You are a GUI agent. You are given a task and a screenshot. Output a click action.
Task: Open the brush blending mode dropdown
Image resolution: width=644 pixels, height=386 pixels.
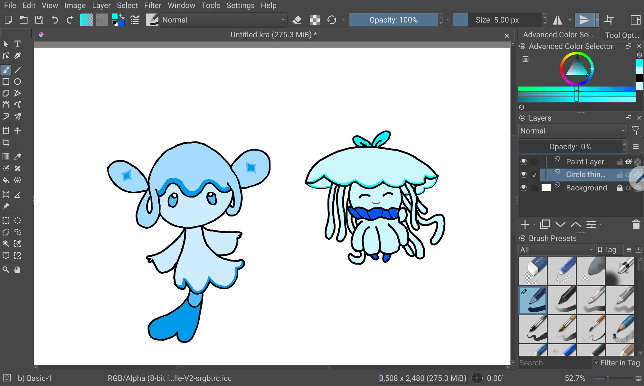pyautogui.click(x=223, y=20)
